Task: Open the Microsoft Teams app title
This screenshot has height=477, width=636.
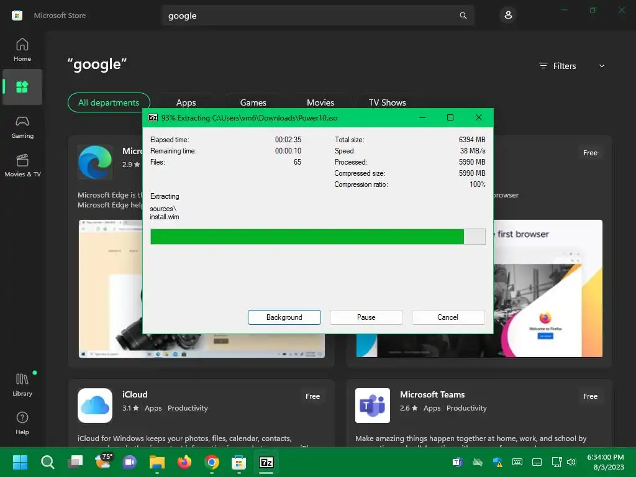Action: [x=432, y=394]
